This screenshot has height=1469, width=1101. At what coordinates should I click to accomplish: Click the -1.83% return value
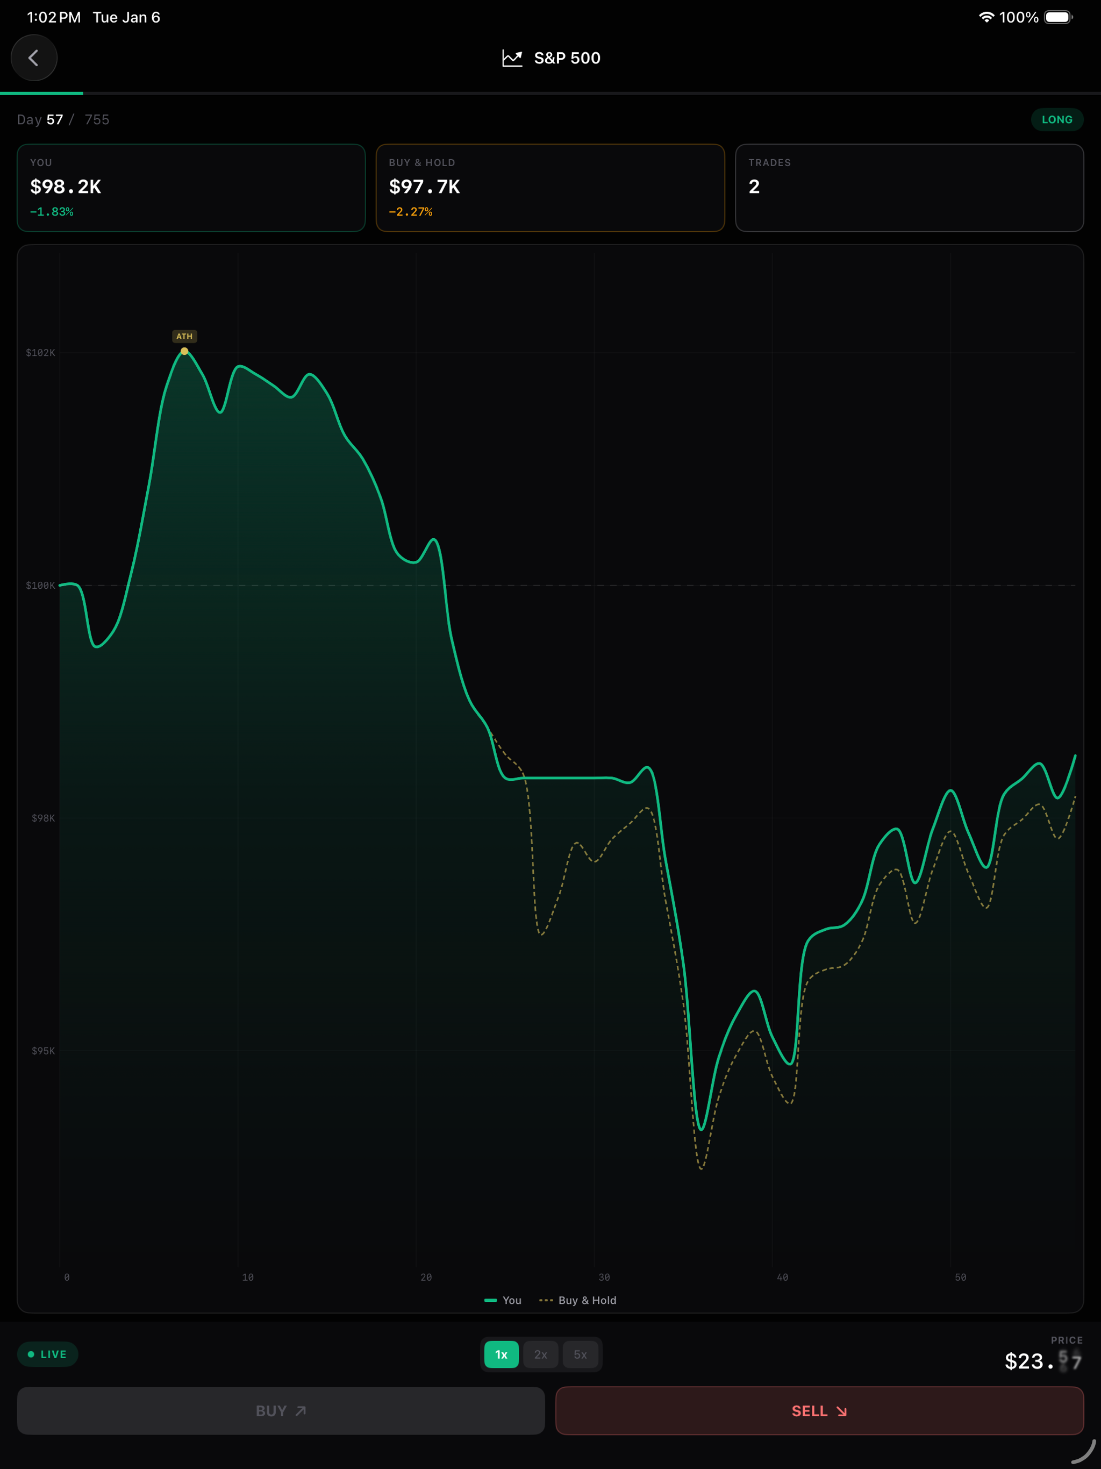pyautogui.click(x=52, y=212)
